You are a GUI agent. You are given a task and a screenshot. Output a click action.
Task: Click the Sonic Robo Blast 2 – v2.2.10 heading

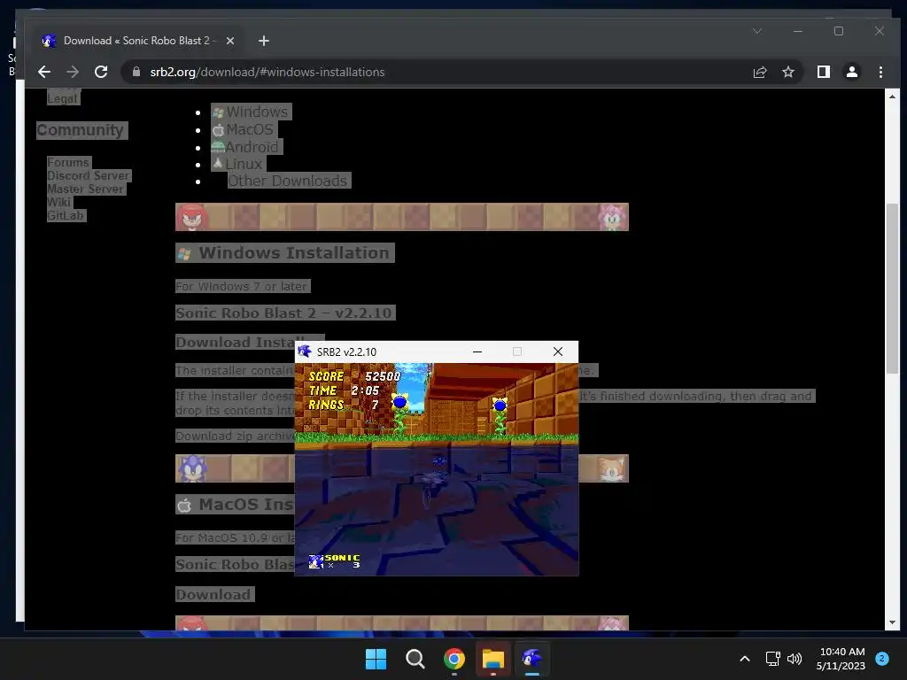[x=285, y=313]
